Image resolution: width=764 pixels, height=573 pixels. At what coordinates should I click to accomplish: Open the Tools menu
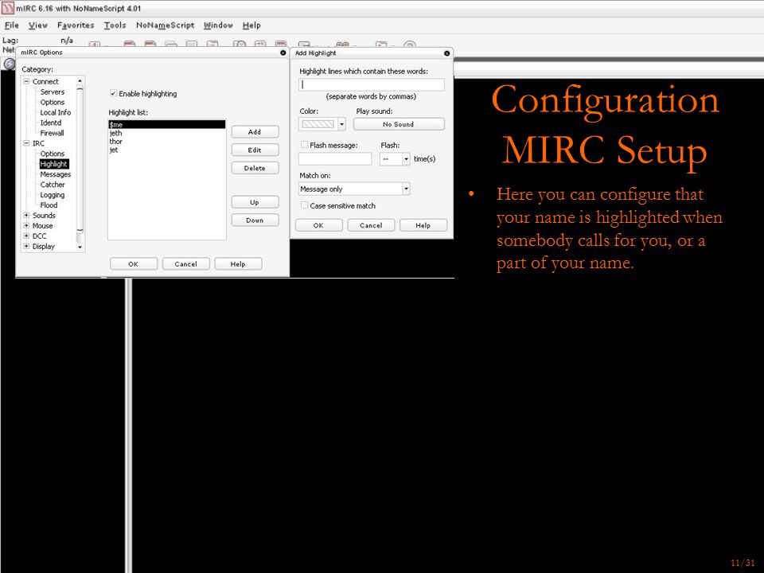(115, 25)
